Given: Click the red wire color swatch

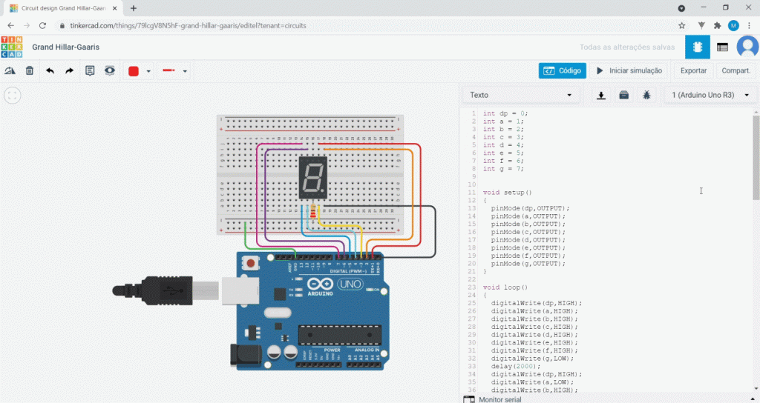Looking at the screenshot, I should [x=134, y=71].
